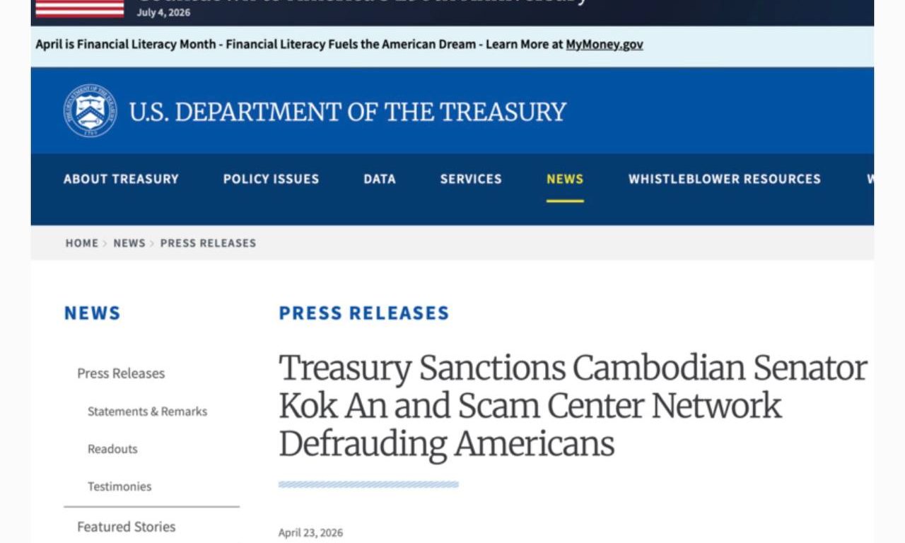Select Data in the navigation bar
The height and width of the screenshot is (543, 905).
click(380, 179)
